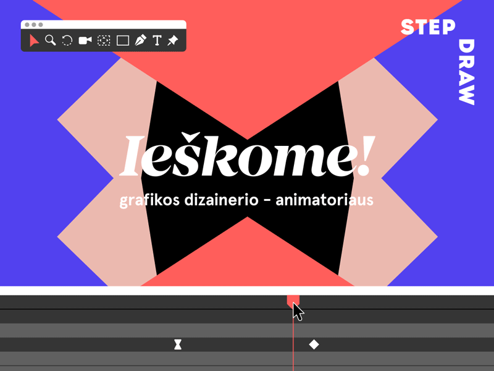Screen dimensions: 494x371
Task: Pick the Pen tool
Action: (141, 40)
